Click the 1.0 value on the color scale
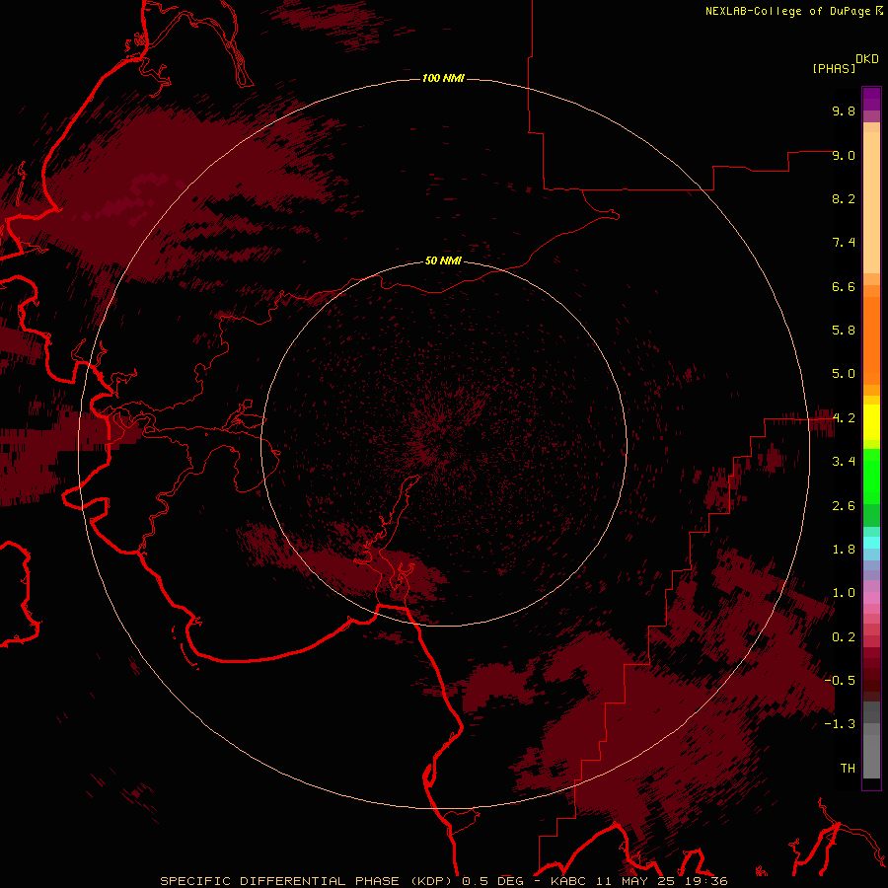This screenshot has width=888, height=888. (x=844, y=593)
